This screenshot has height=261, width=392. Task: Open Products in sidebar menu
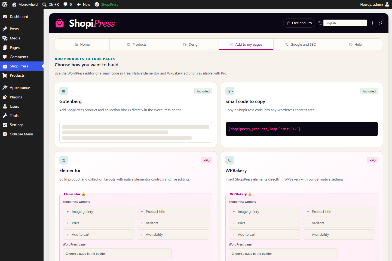click(22, 75)
